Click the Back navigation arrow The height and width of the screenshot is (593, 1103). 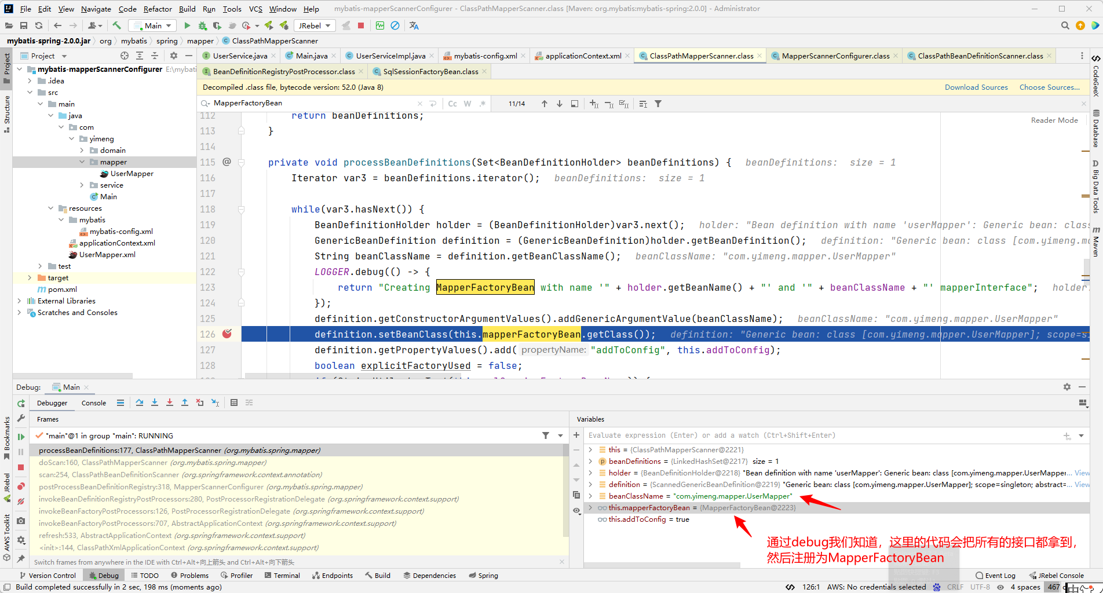57,25
